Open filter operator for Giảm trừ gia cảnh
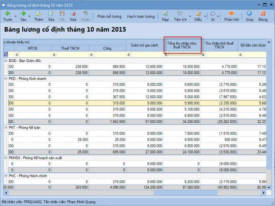The width and height of the screenshot is (275, 206). click(x=129, y=55)
